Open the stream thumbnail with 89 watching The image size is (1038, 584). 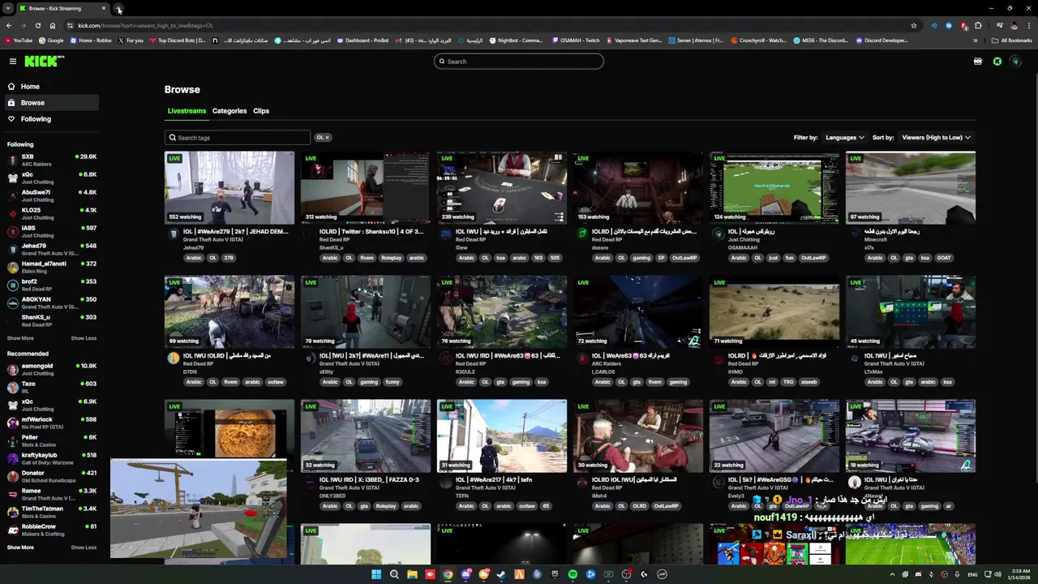(229, 311)
